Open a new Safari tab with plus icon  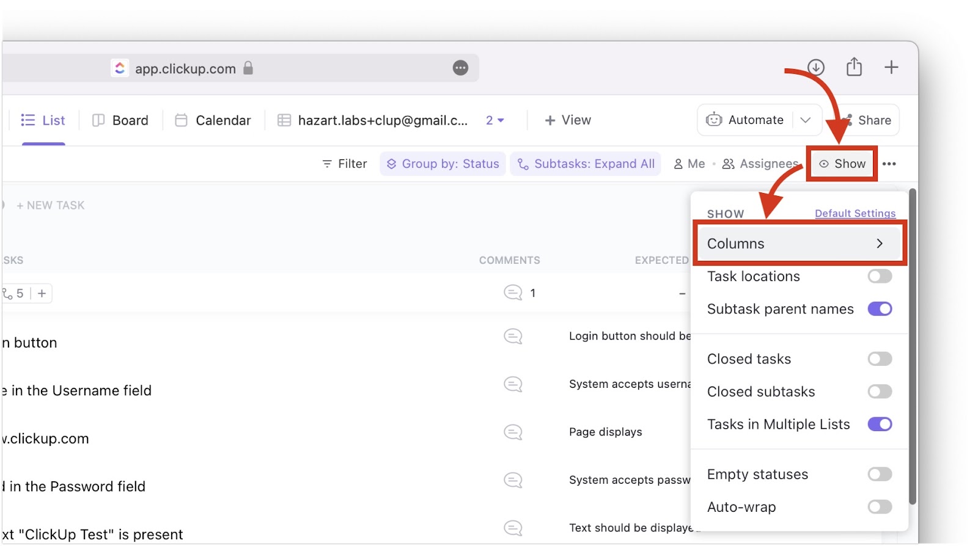coord(891,67)
